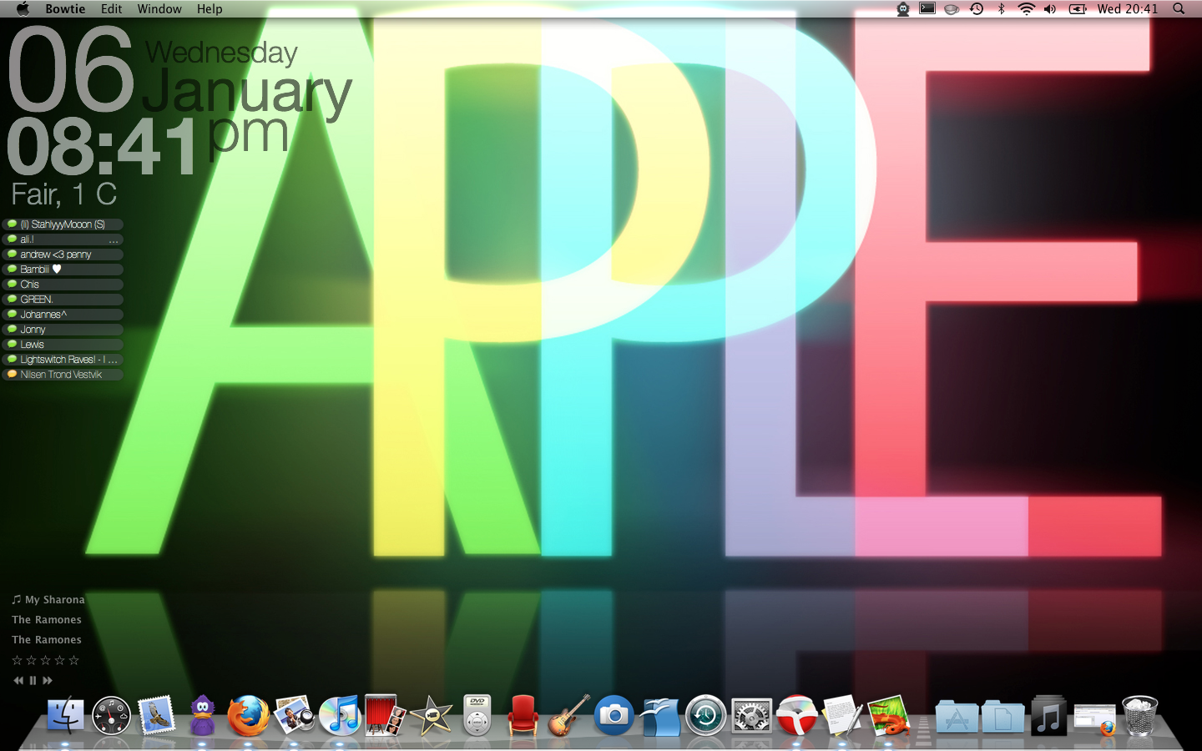Open Time Machine menu bar icon
The height and width of the screenshot is (751, 1202).
(x=977, y=8)
